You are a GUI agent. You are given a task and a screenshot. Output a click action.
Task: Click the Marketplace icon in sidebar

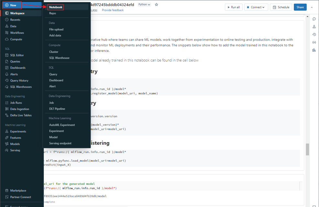7,191
